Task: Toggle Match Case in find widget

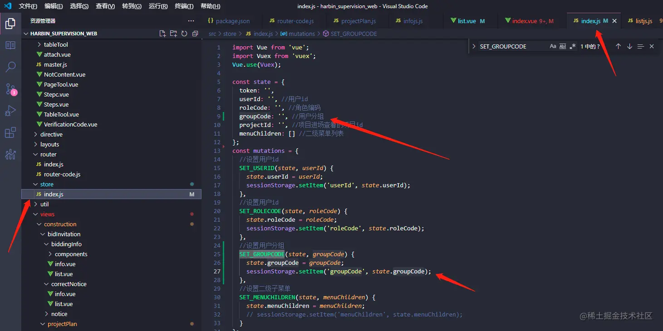Action: [553, 46]
